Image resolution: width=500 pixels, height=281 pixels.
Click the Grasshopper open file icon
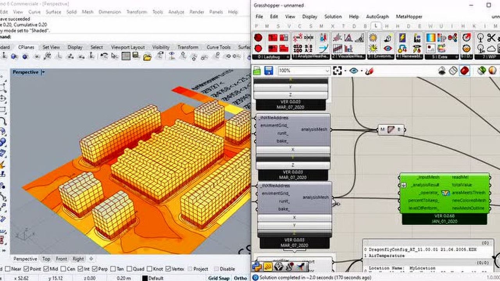point(257,71)
